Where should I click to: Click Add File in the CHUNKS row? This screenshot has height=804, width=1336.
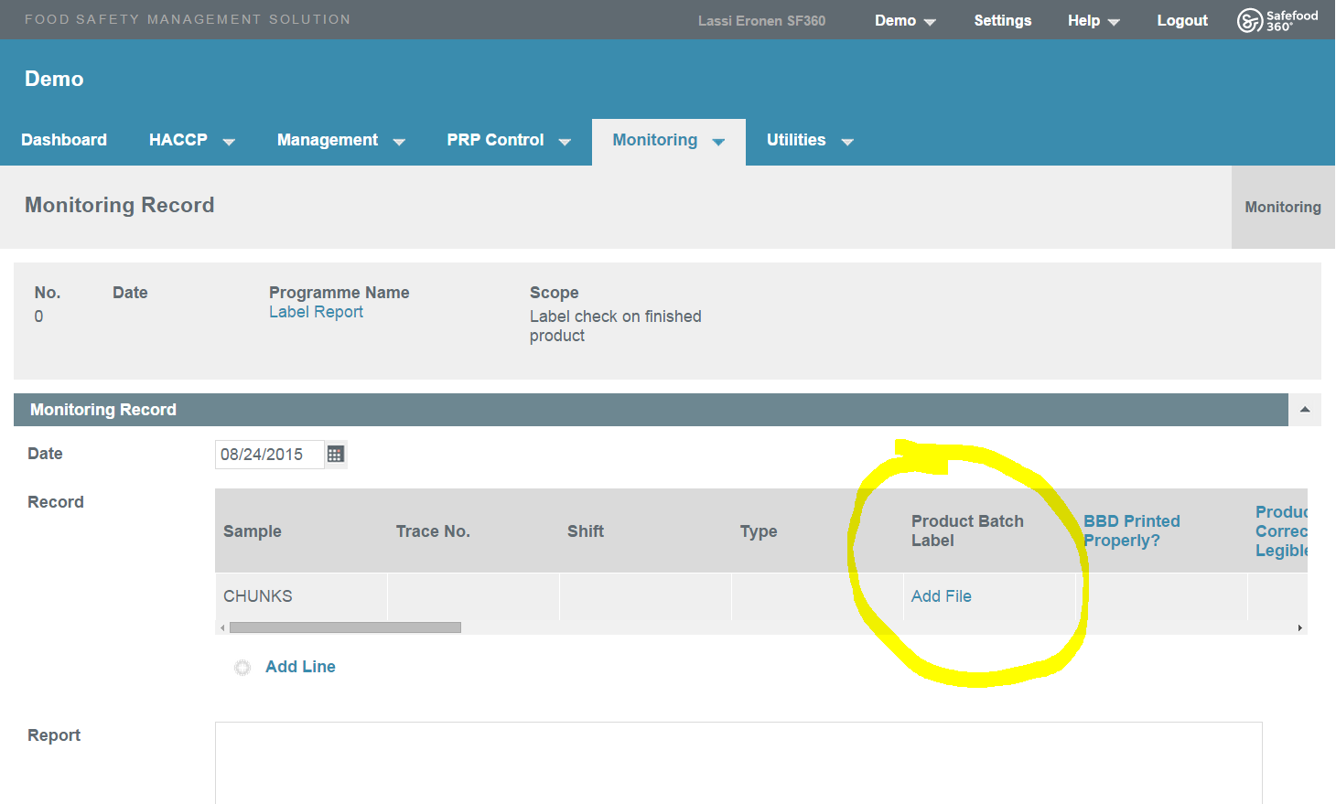pyautogui.click(x=941, y=596)
